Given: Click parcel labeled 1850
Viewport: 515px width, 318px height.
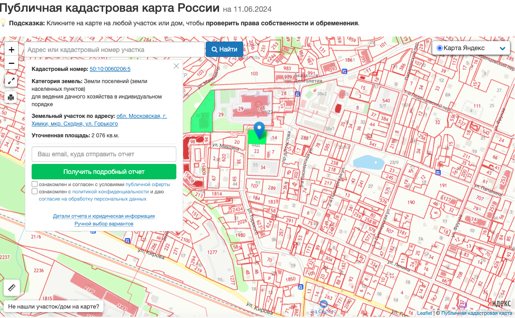Looking at the screenshot, I should (290, 279).
